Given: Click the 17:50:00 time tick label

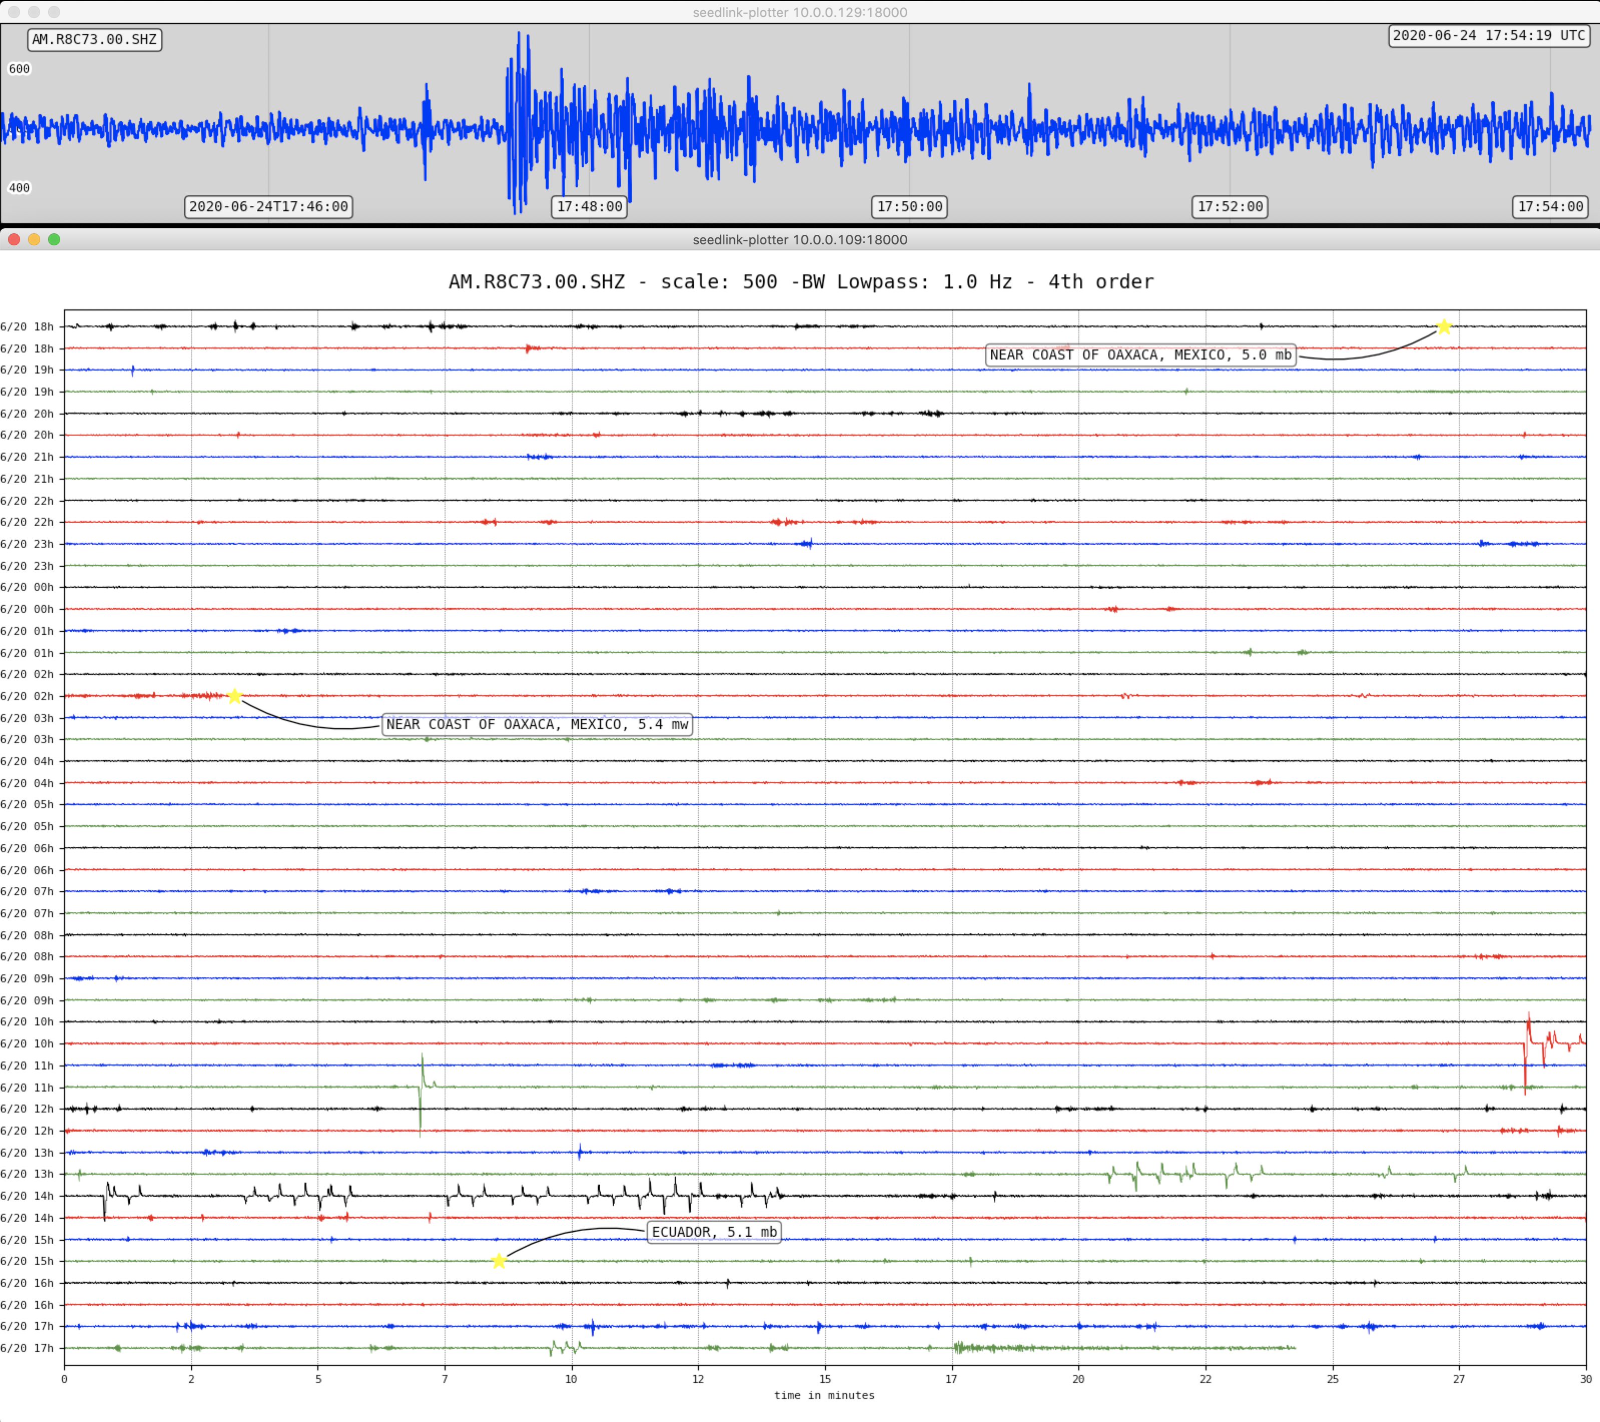Looking at the screenshot, I should pyautogui.click(x=910, y=207).
